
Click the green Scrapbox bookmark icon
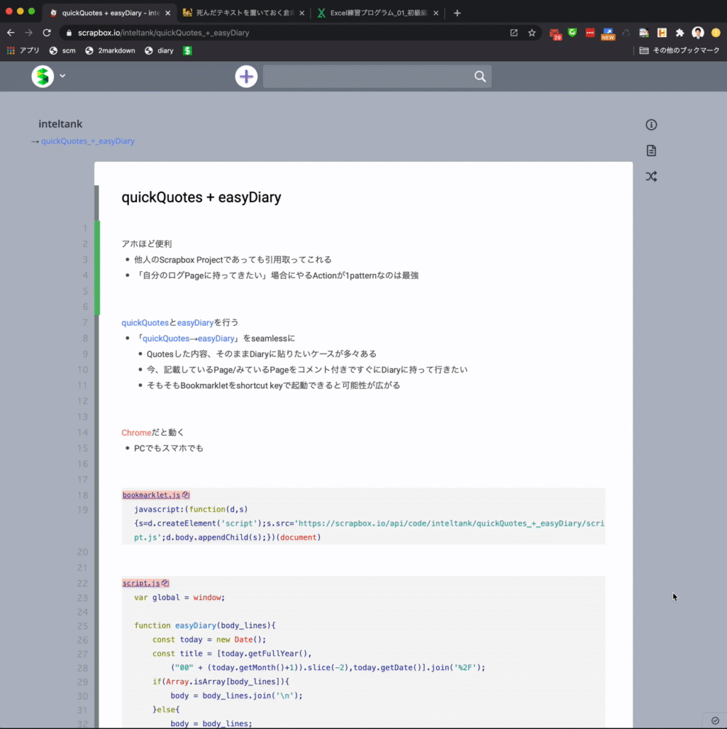click(x=187, y=50)
